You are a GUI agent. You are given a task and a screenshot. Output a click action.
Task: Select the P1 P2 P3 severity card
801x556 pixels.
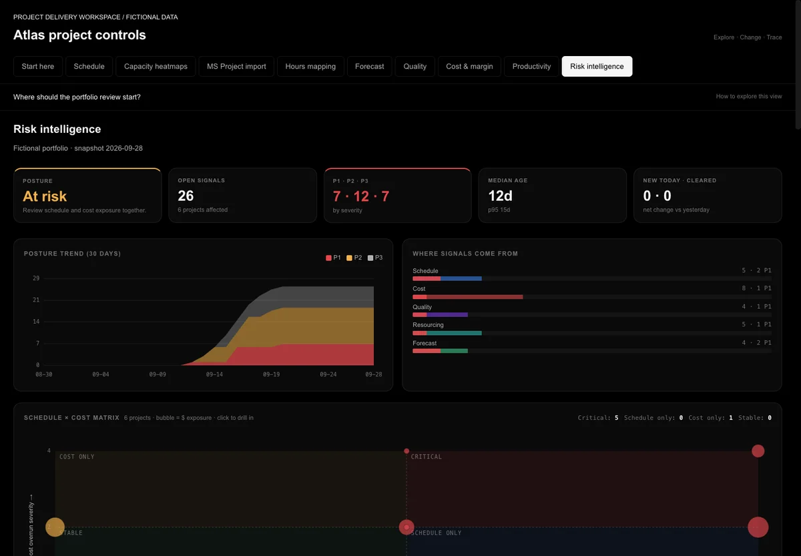click(397, 195)
